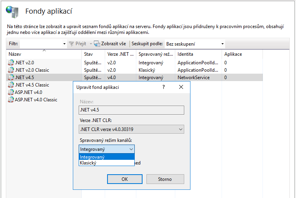Close the Upravit fond aplikací dialog
The image size is (296, 198).
[181, 87]
